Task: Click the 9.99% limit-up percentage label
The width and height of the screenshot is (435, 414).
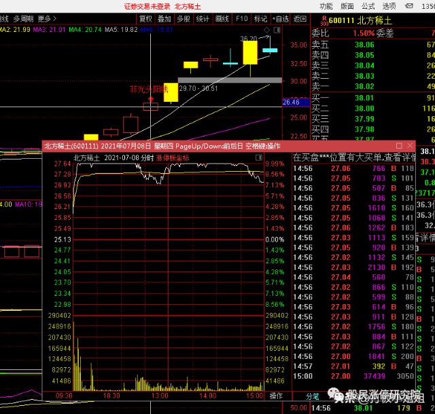Action: [x=275, y=164]
